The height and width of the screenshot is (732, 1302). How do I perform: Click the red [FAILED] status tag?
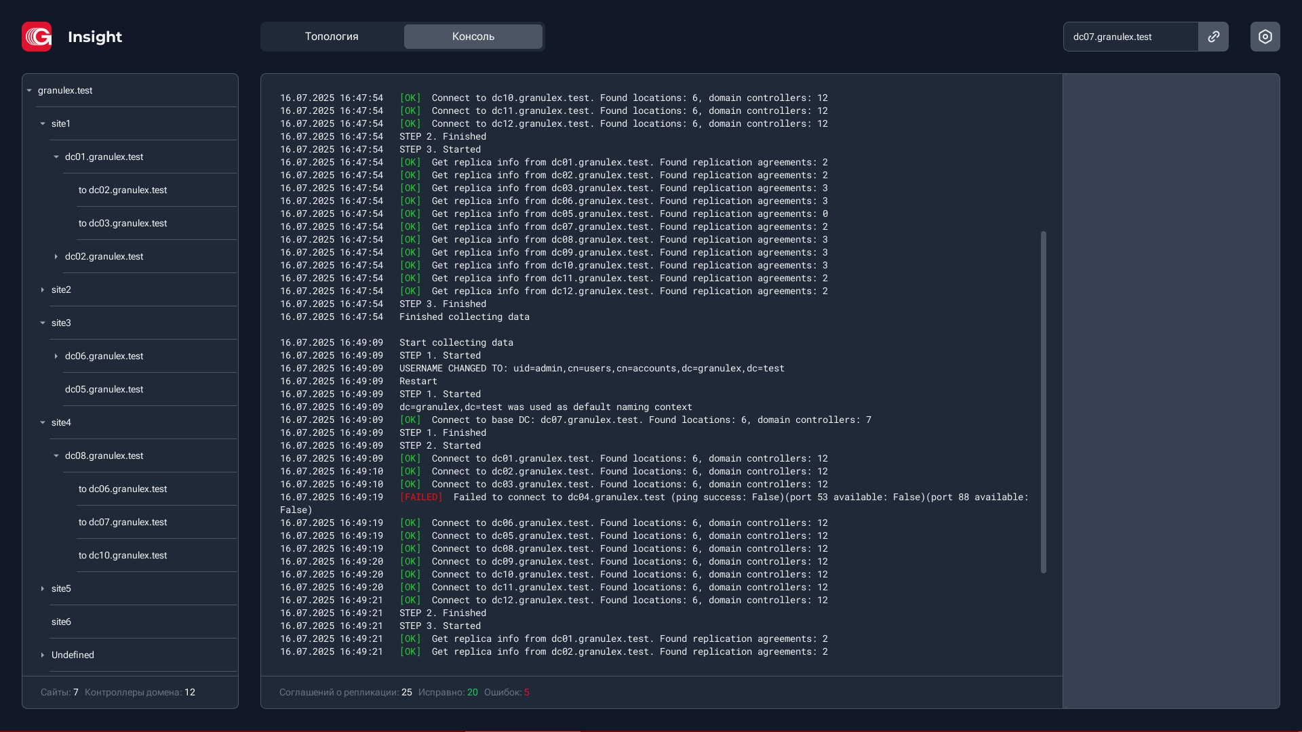click(x=421, y=497)
